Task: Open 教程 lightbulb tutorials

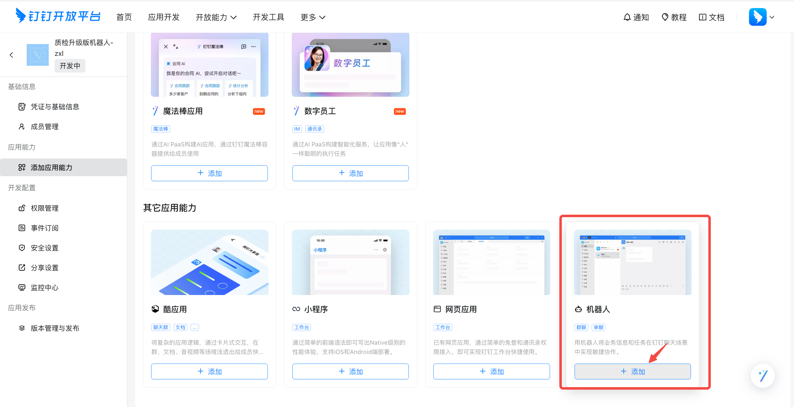Action: [674, 17]
